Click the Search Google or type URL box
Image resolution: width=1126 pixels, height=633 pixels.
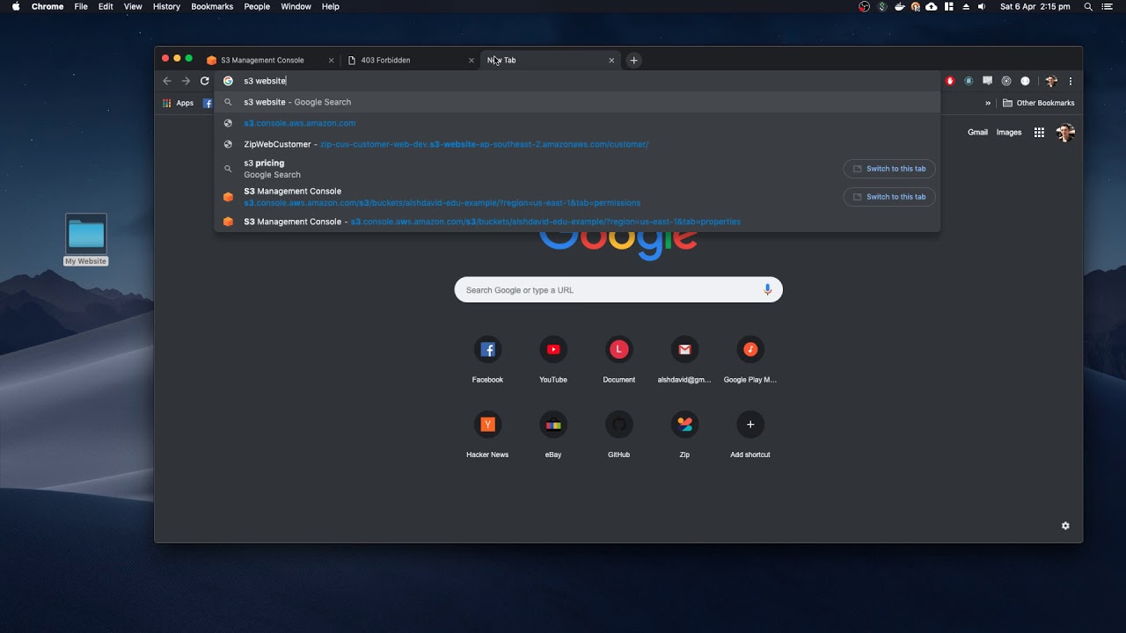(x=618, y=290)
